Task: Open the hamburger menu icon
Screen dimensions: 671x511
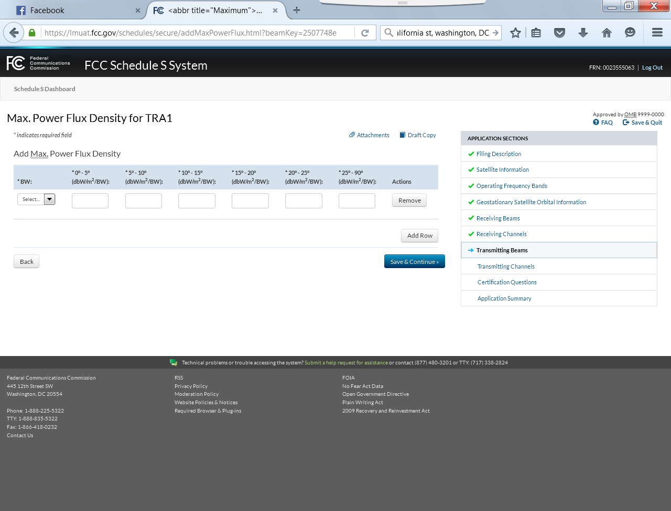Action: click(657, 32)
